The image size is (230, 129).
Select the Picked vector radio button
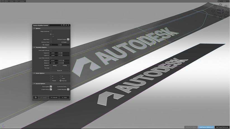(x=51, y=81)
